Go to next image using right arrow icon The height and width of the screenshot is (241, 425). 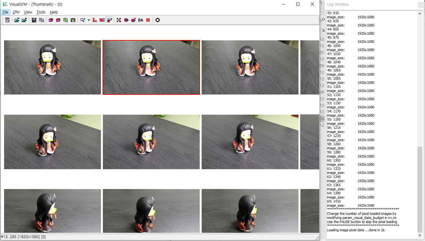pyautogui.click(x=58, y=20)
